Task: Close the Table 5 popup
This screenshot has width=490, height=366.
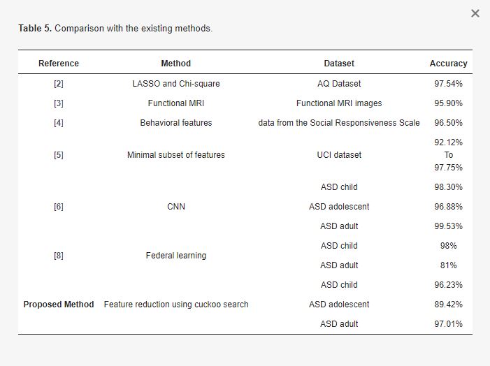Action: tap(475, 13)
